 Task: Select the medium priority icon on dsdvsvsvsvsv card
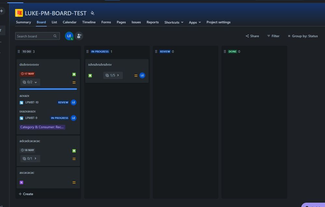(x=74, y=82)
